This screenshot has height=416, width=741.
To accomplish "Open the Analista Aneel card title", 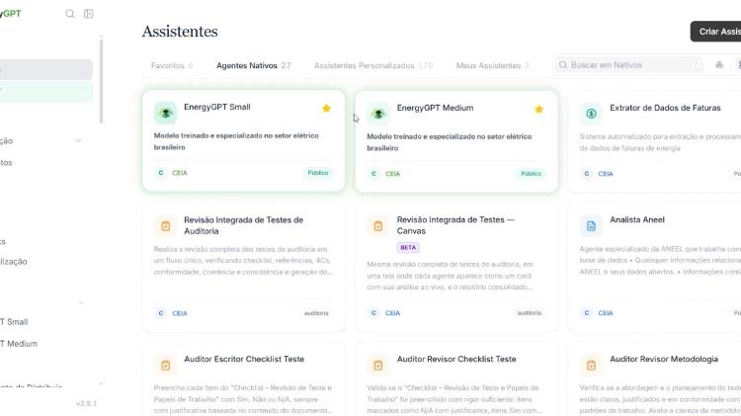I will coord(637,219).
